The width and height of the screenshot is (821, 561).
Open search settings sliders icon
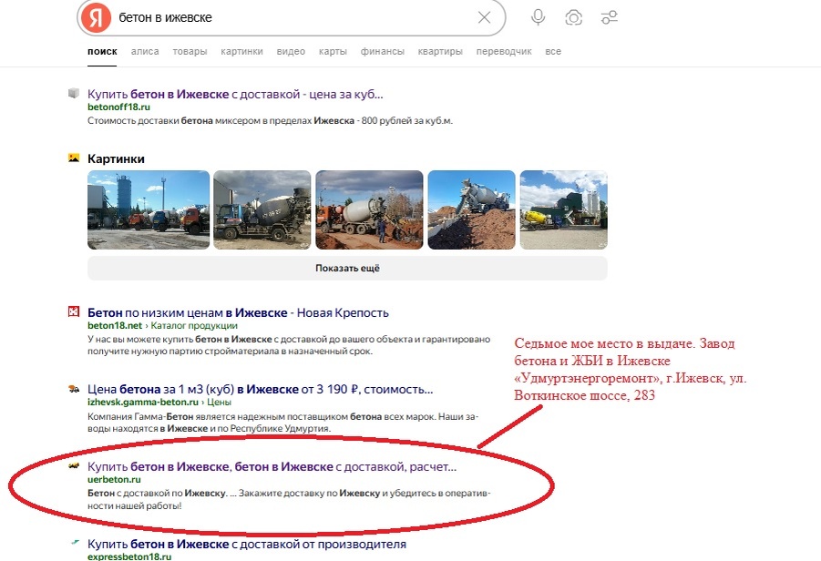[609, 17]
